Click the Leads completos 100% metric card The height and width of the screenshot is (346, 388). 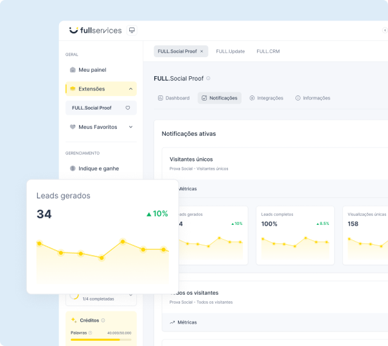(295, 235)
